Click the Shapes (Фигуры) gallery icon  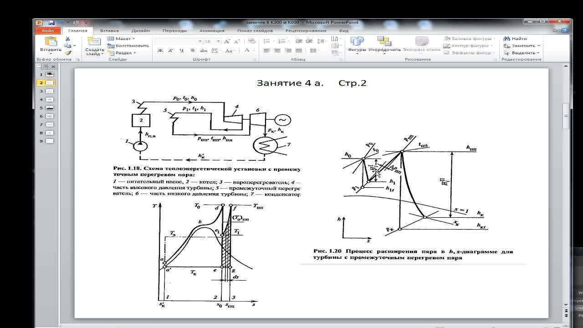click(357, 41)
